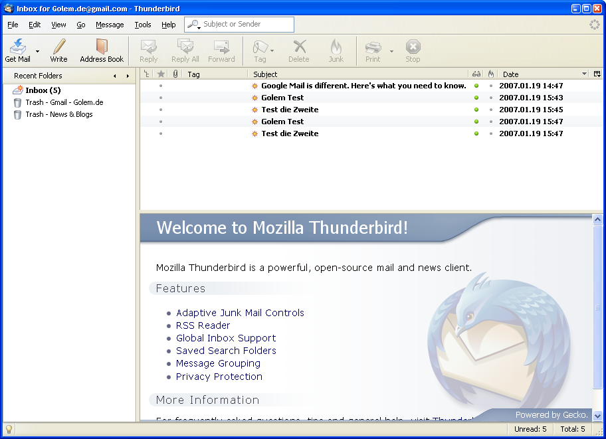The height and width of the screenshot is (439, 606).
Task: Sort by the star column header
Action: tap(161, 74)
